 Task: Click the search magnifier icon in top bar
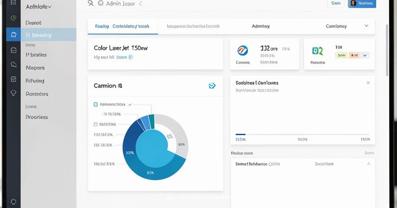[91, 4]
